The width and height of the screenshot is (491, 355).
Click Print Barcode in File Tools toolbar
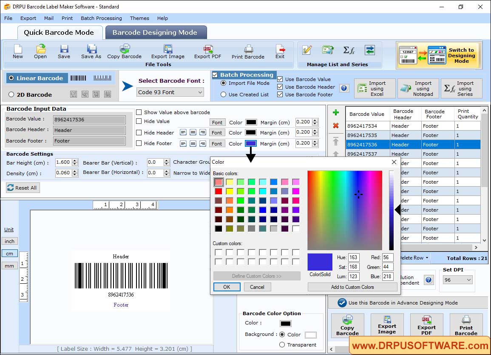(248, 52)
